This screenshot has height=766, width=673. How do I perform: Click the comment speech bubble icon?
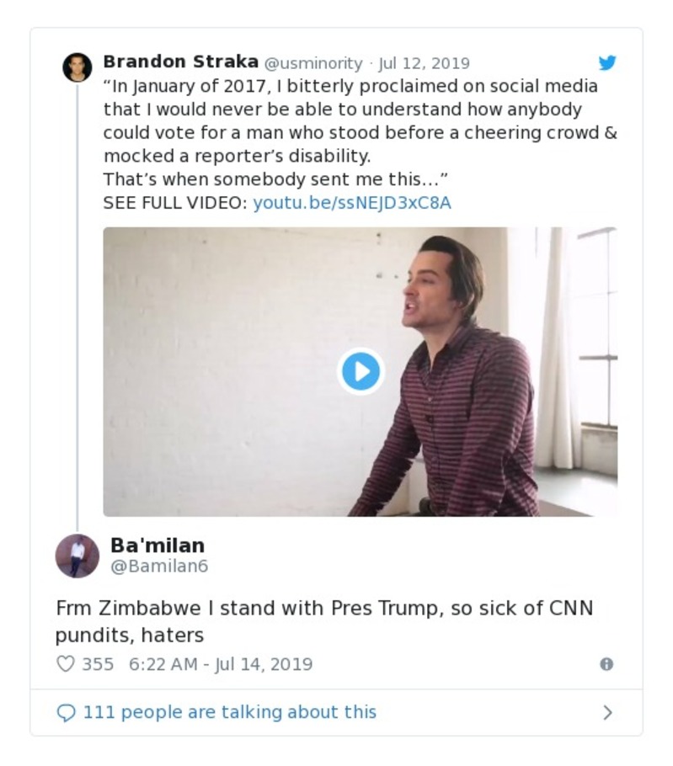pyautogui.click(x=67, y=711)
